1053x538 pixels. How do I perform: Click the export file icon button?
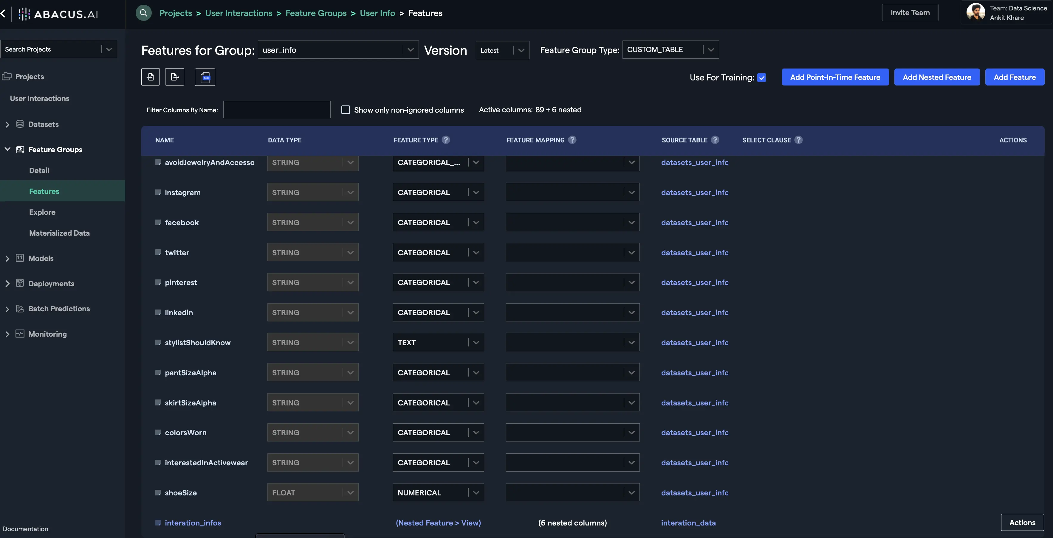click(x=174, y=77)
